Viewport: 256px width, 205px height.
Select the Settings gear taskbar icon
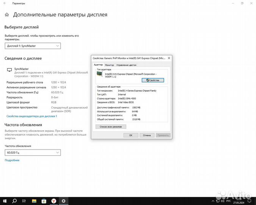63,201
